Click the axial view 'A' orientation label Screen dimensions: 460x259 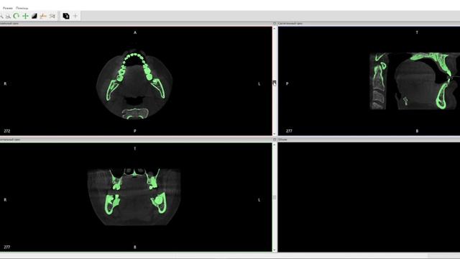(135, 32)
